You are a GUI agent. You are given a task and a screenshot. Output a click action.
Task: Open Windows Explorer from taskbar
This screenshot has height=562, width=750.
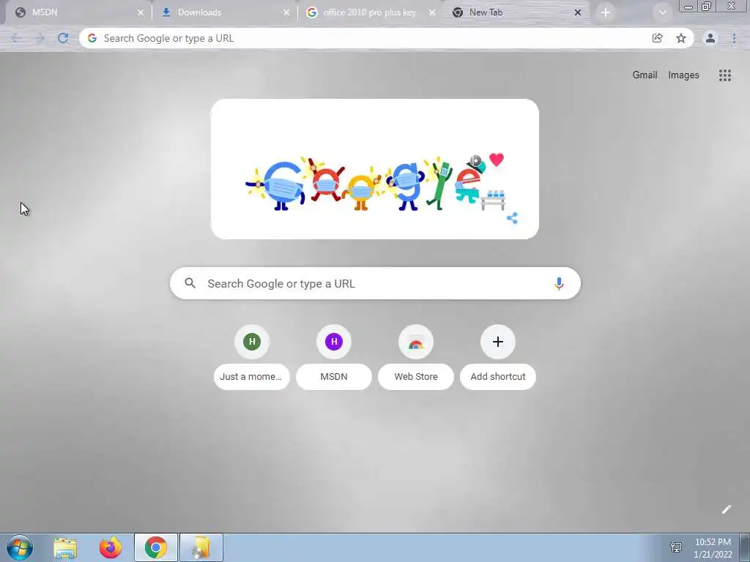(x=65, y=547)
